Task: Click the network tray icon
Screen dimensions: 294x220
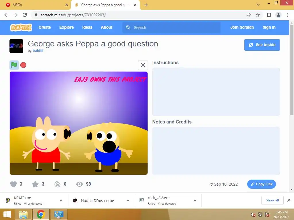Action: 260,215
